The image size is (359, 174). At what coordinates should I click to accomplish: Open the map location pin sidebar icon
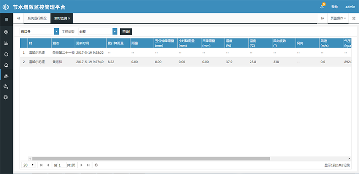6,32
